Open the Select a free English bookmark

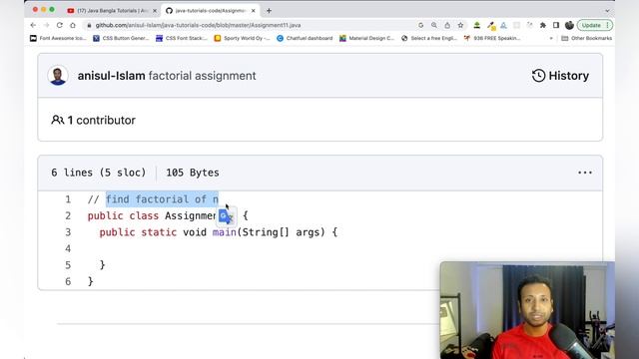point(429,38)
